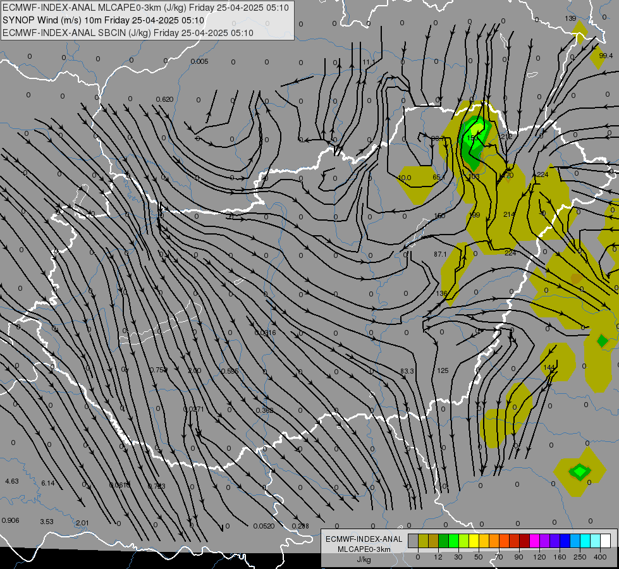The image size is (619, 569).
Task: Click the '144' value on the map
Action: click(549, 367)
